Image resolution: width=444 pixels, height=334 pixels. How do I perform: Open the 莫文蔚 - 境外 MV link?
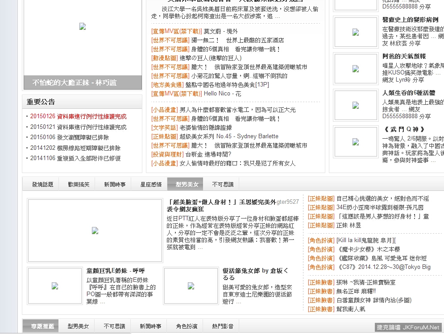click(x=221, y=31)
